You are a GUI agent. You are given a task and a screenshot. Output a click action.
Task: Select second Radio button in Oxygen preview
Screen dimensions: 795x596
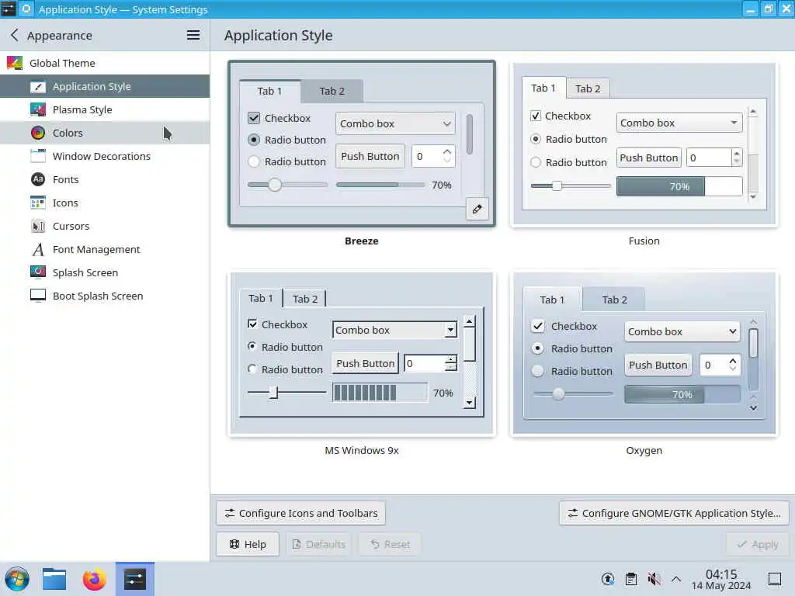[x=538, y=371]
